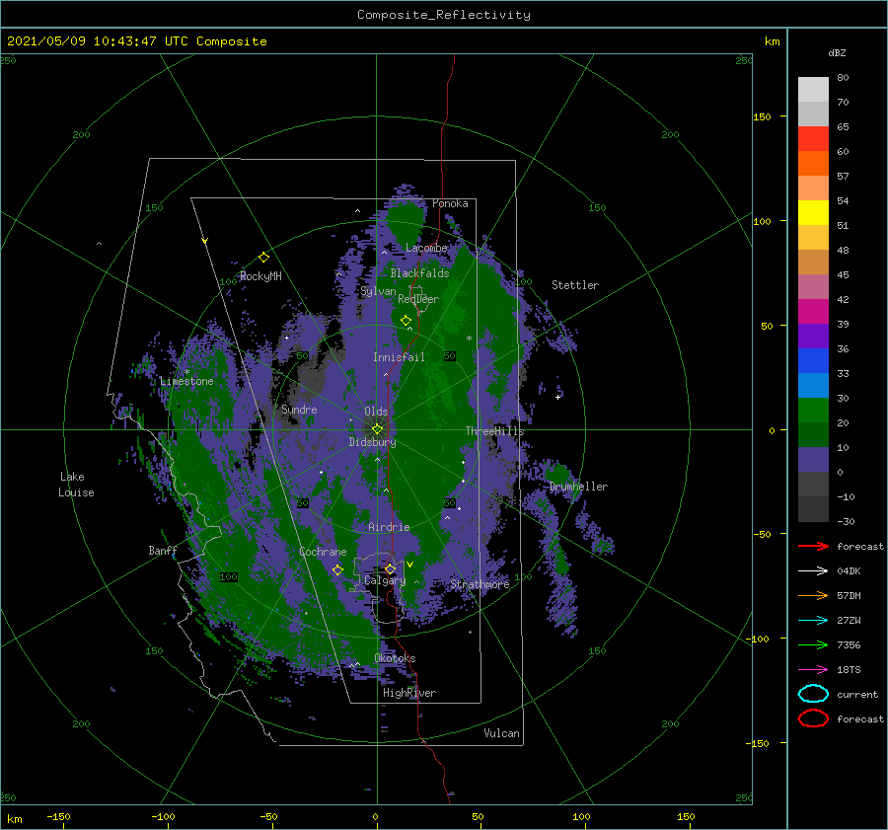Click the orange 57DM arrow icon

(813, 595)
